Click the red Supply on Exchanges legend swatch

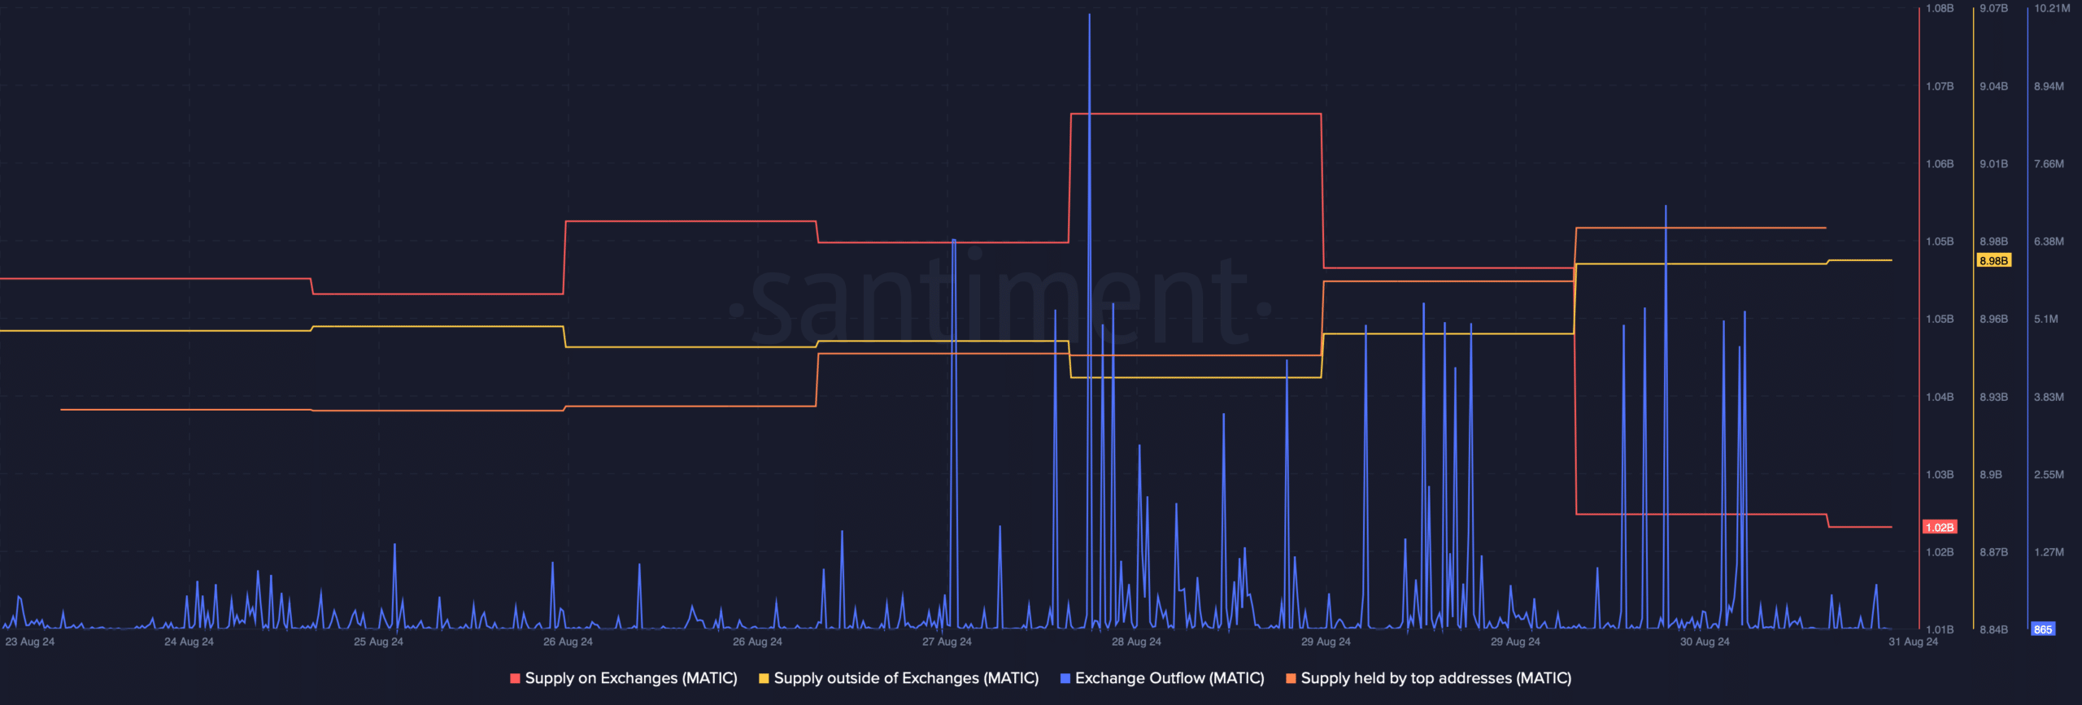pos(515,678)
